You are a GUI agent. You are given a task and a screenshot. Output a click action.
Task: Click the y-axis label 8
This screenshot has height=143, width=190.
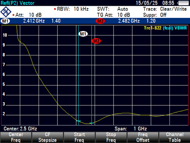click(x=4, y=55)
